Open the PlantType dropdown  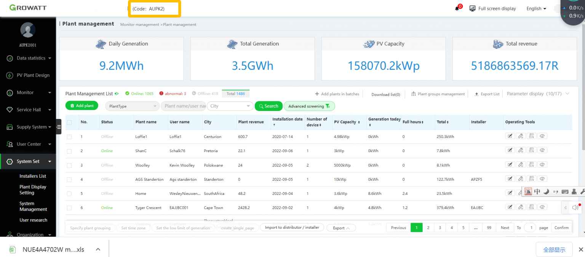(132, 106)
